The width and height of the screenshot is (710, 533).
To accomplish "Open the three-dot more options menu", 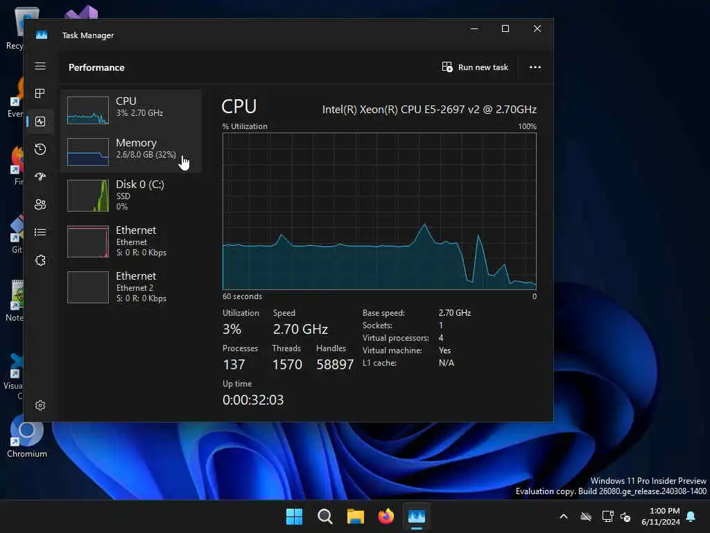I will [x=535, y=67].
